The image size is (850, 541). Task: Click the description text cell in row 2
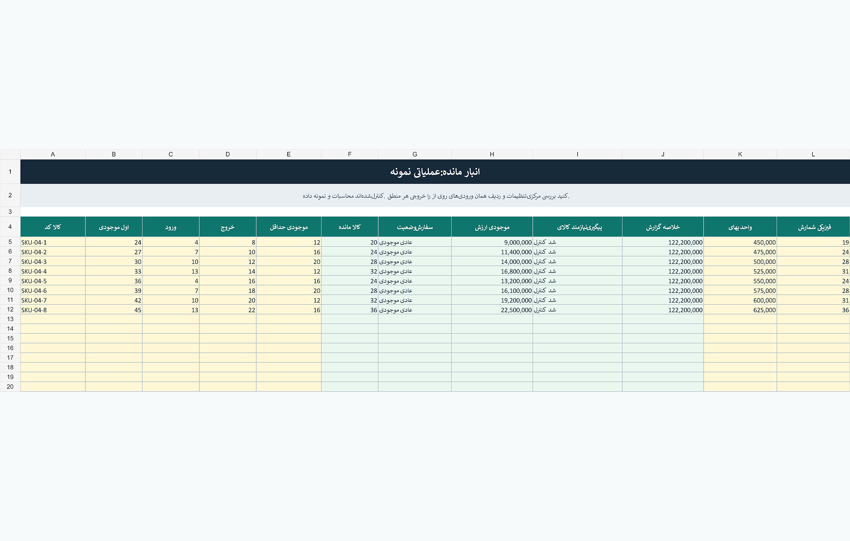click(435, 196)
